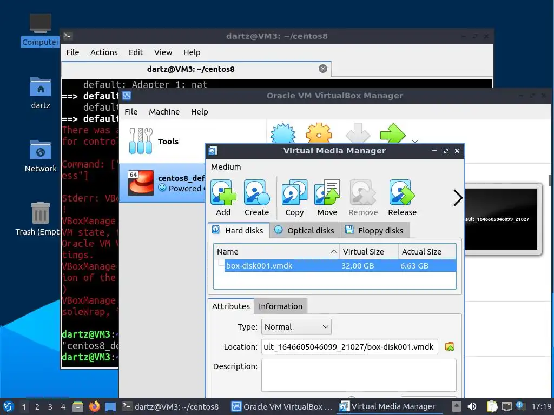Click the Add disk icon
Screen dimensions: 554x415
(x=223, y=193)
